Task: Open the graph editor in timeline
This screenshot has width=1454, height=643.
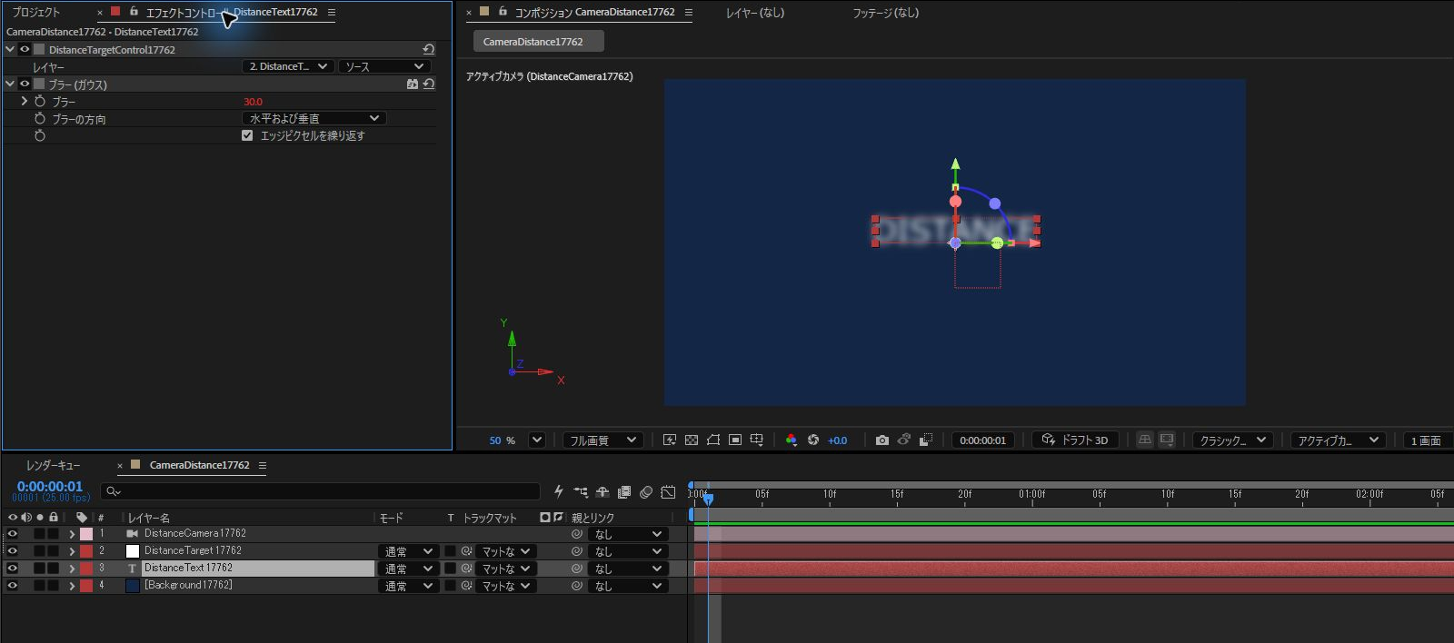Action: coord(668,492)
